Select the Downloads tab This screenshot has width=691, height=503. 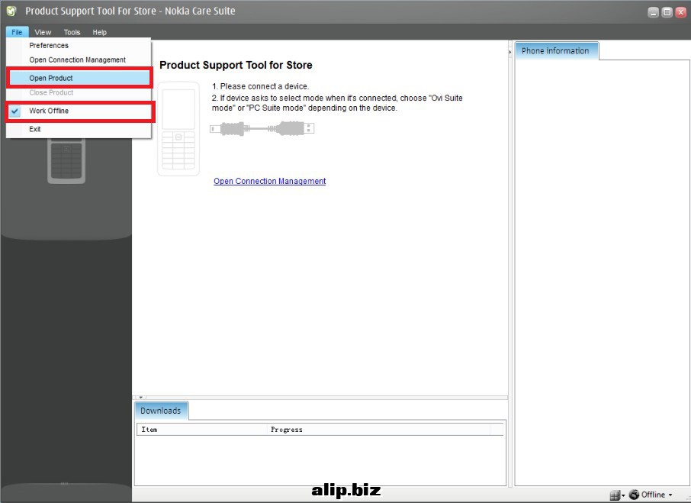(x=161, y=411)
